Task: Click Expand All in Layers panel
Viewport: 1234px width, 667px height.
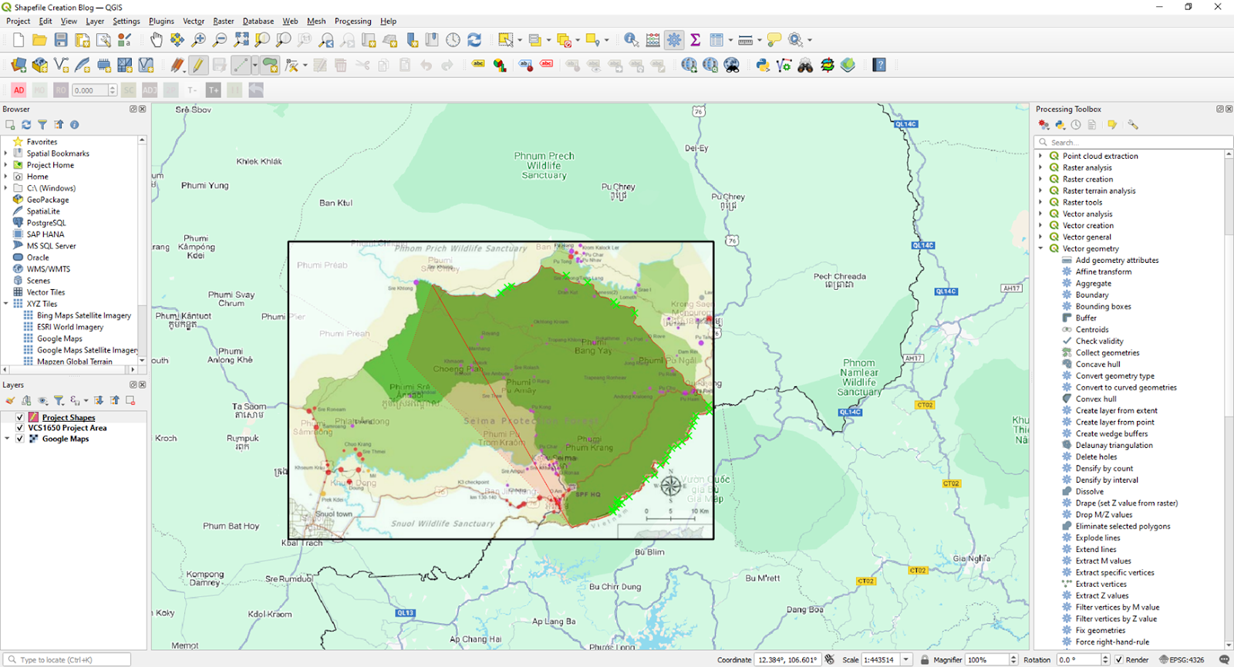Action: pos(99,400)
